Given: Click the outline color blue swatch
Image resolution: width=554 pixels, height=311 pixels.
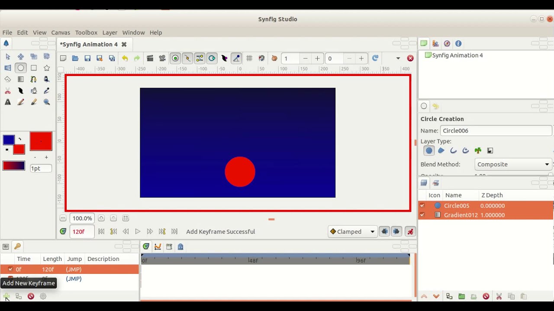Looking at the screenshot, I should tap(9, 140).
